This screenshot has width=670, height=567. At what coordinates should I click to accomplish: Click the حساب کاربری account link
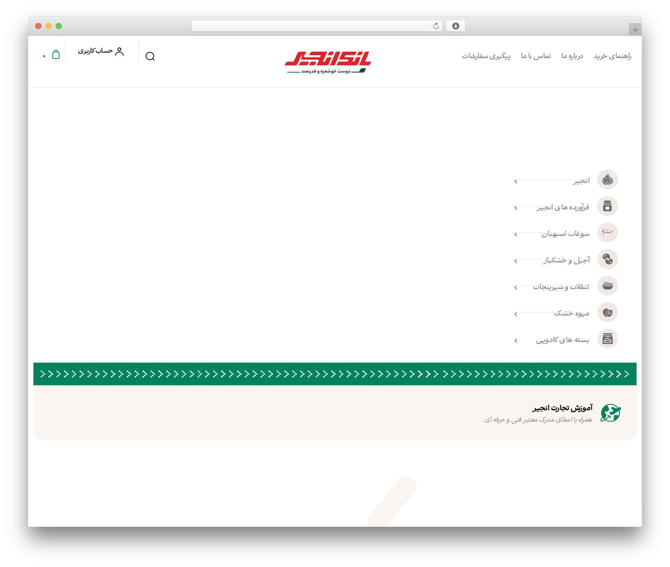(95, 51)
